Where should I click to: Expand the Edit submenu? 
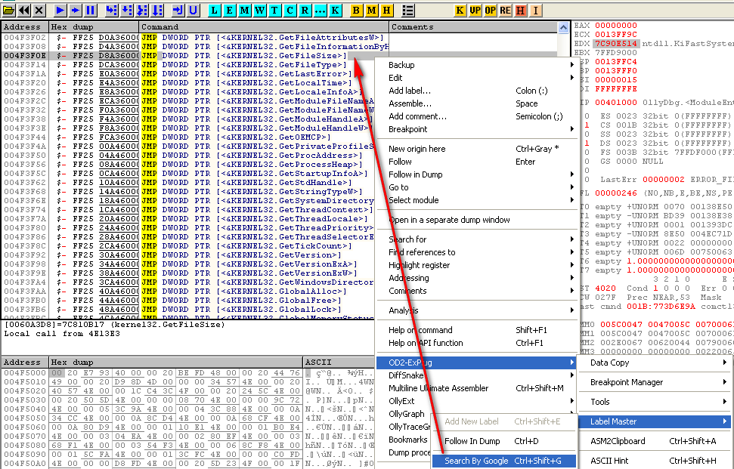tap(476, 78)
